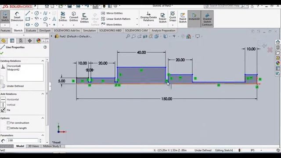Open Line Properties help icon

coord(45,47)
